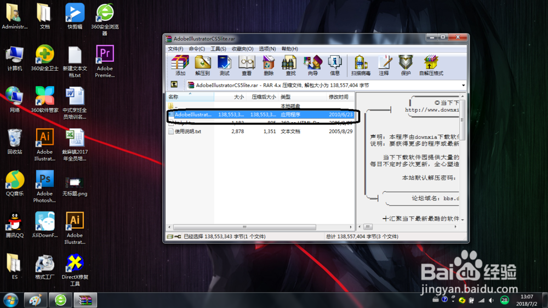Viewport: 548px width, 308px height.
Task: Click the 解压到 (Extract to) toolbar icon
Action: 202,65
